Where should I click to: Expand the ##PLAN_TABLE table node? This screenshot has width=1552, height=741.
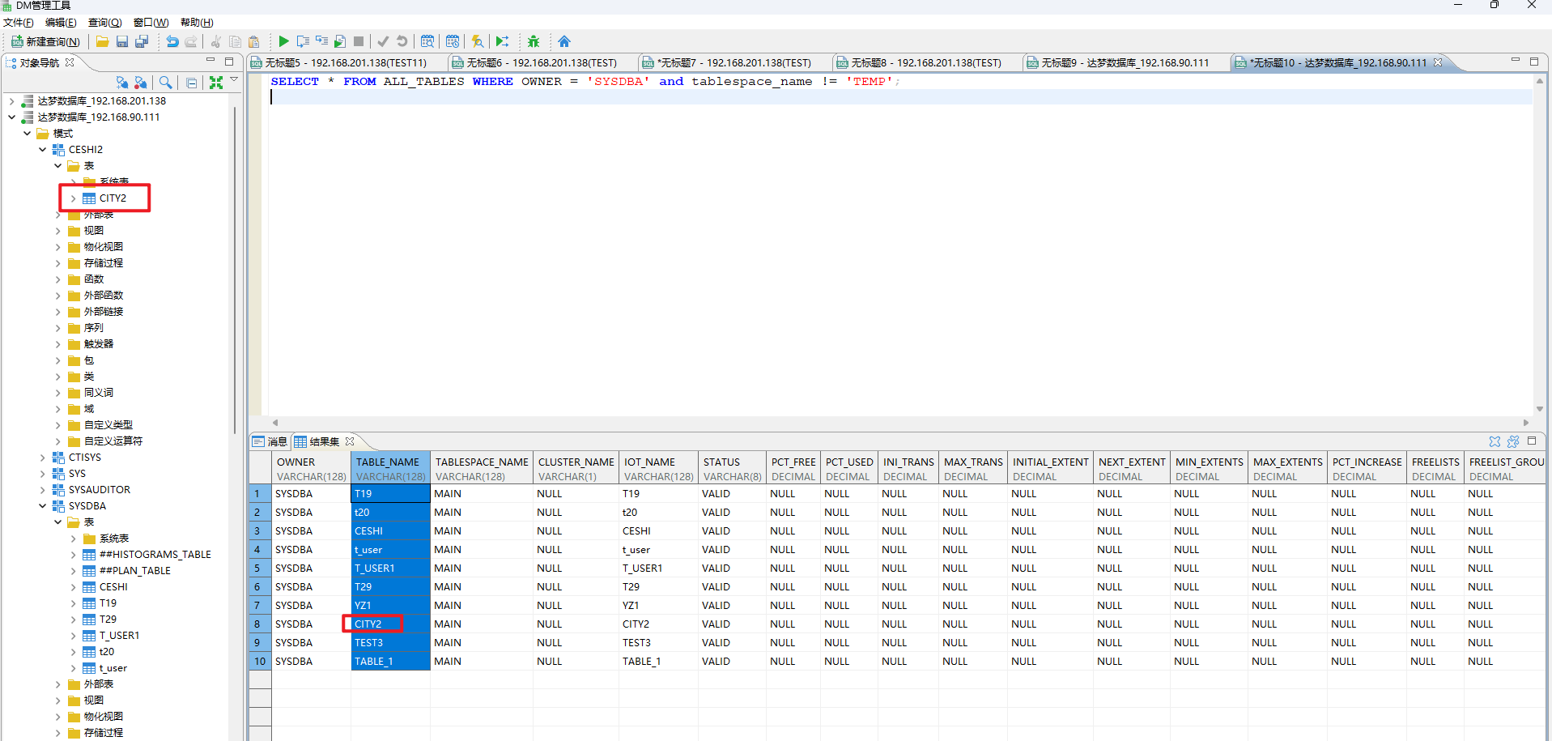click(73, 571)
